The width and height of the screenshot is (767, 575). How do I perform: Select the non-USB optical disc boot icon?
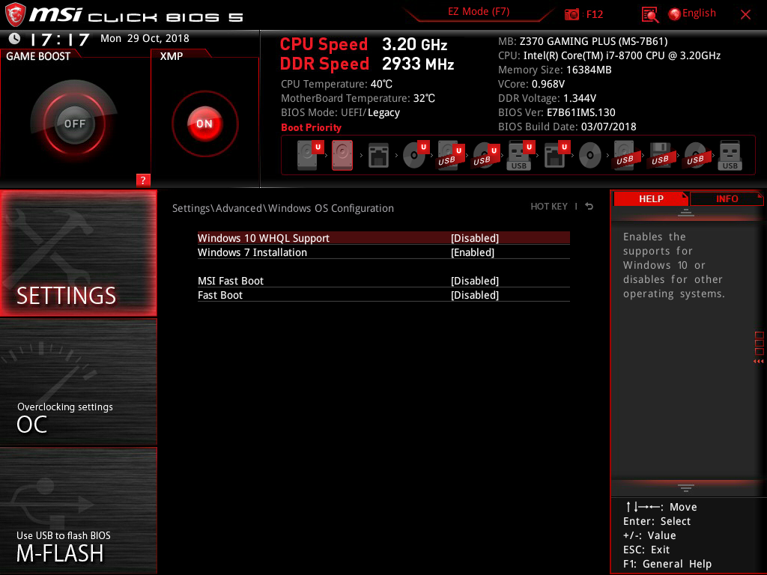click(x=590, y=156)
